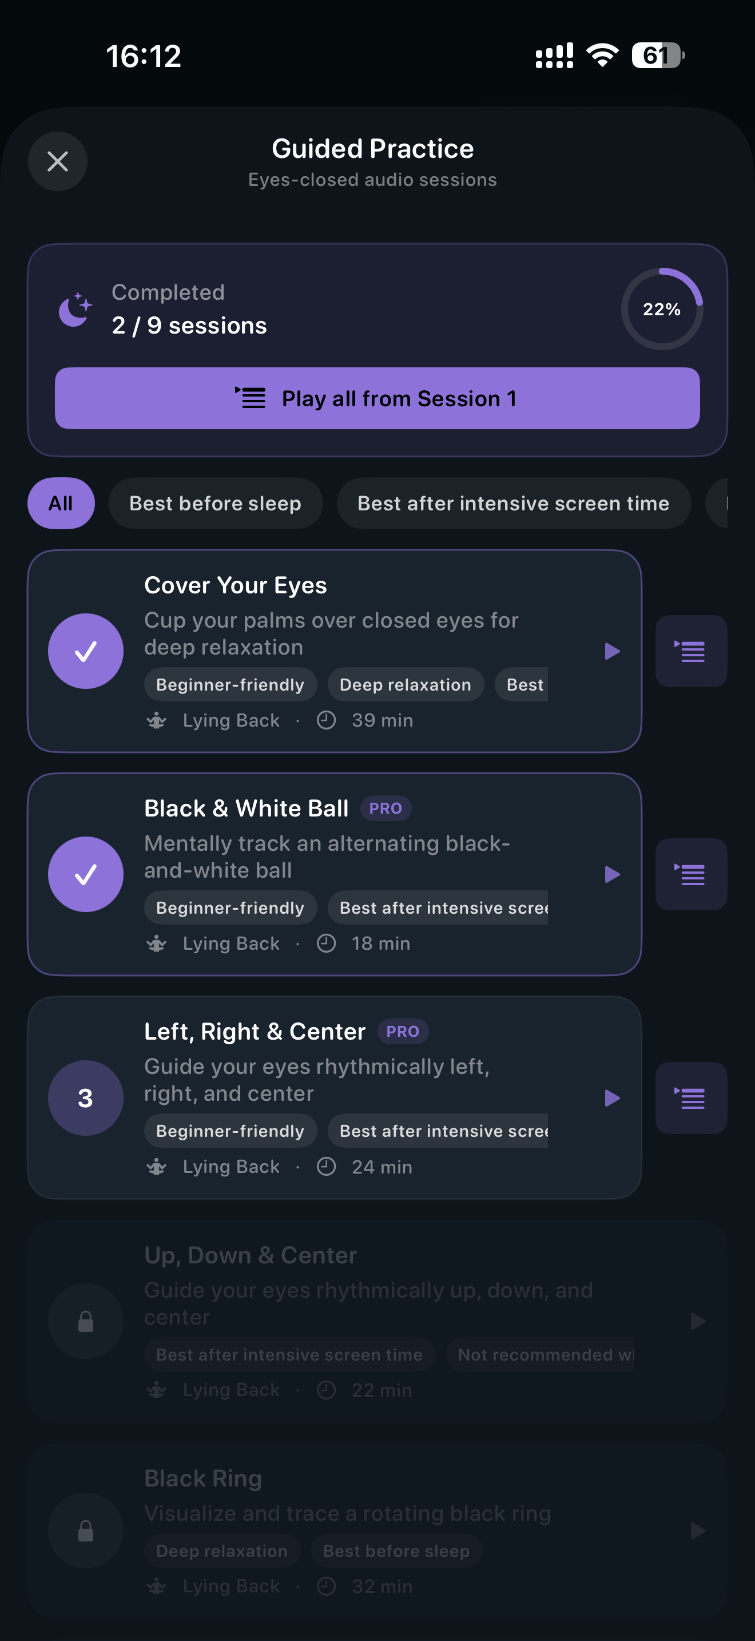Toggle completion checkmark on Cover Your Eyes
The image size is (755, 1641).
coord(85,651)
